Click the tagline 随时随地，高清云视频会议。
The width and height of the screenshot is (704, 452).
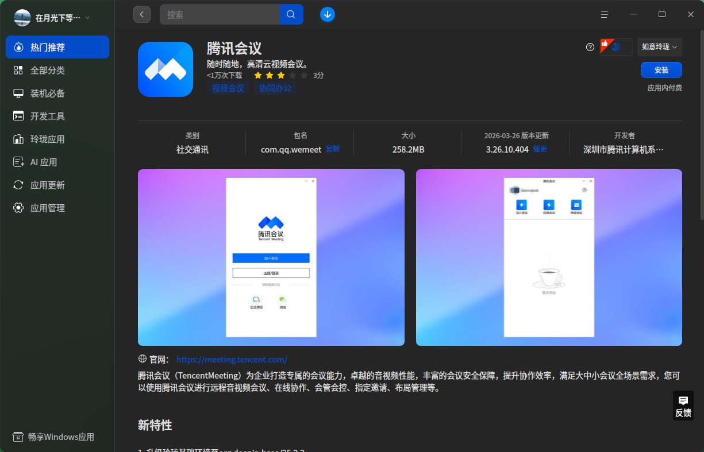(259, 64)
